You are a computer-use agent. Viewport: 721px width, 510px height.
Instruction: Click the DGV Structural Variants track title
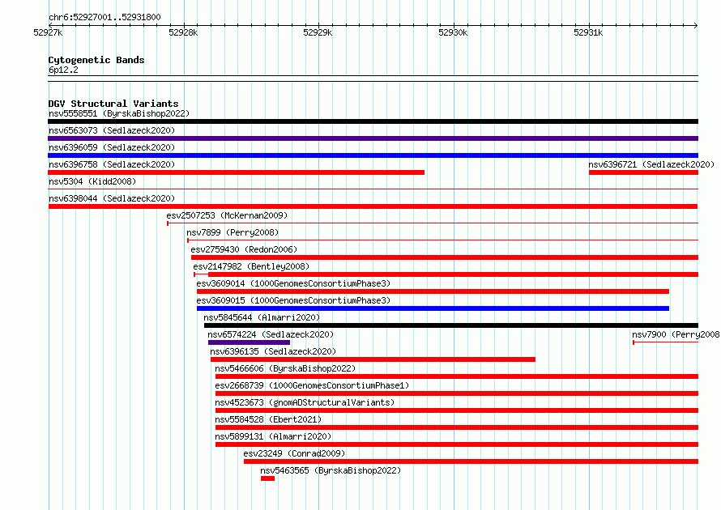[113, 104]
